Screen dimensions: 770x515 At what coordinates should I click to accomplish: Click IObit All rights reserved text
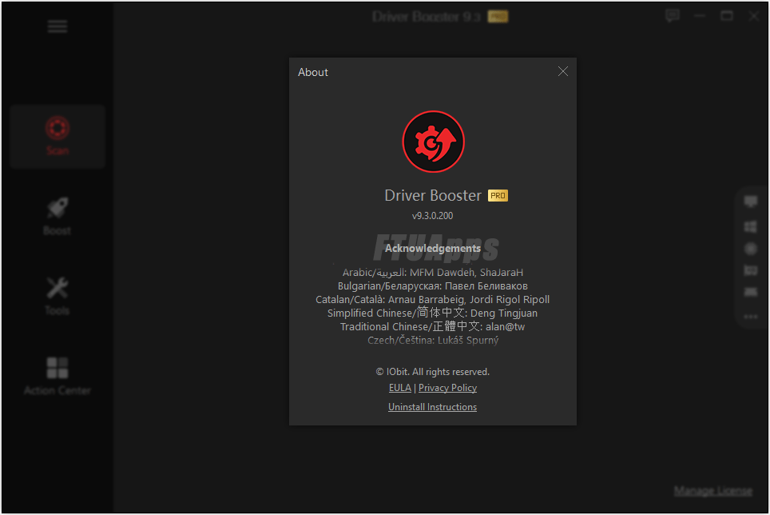click(x=432, y=372)
